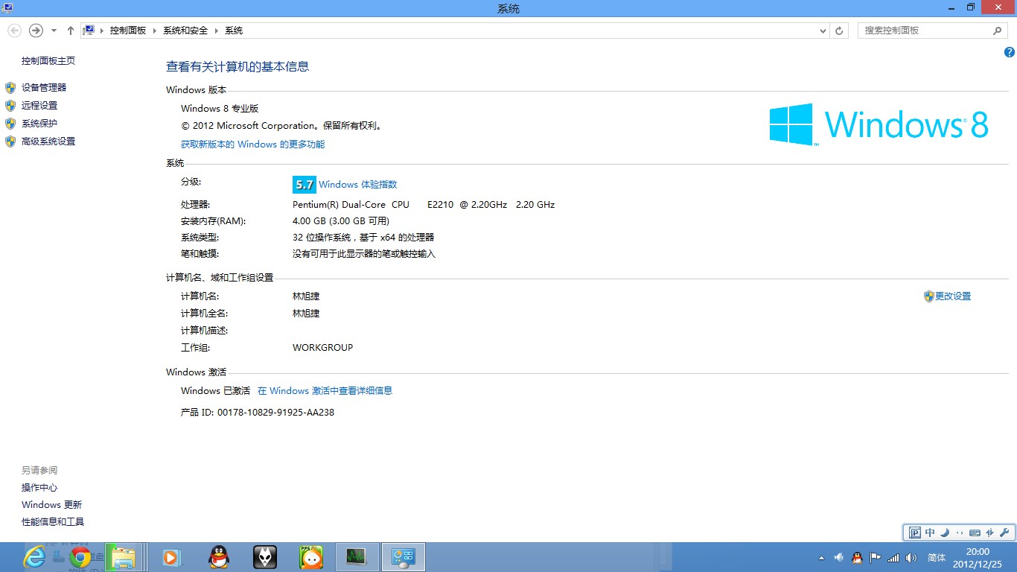Open the soft keyboard icon on IME bar
This screenshot has height=572, width=1017.
(x=975, y=533)
